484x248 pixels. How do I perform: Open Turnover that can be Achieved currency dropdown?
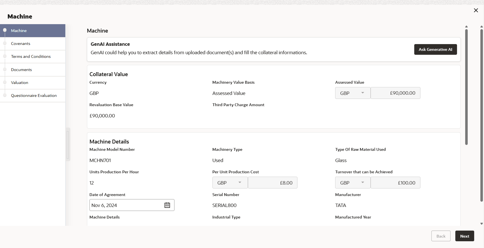(x=353, y=183)
